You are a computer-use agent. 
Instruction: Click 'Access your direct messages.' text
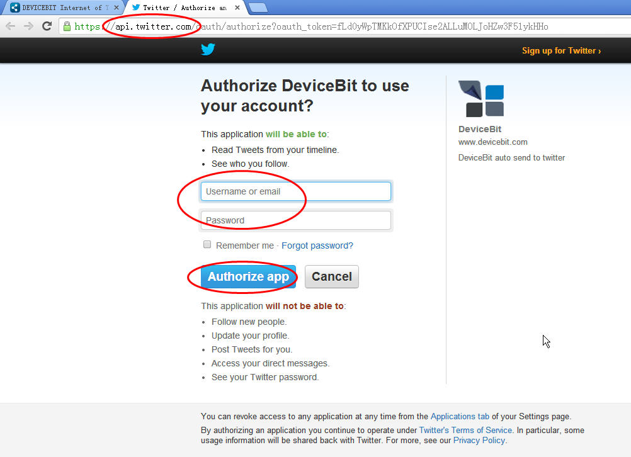[270, 363]
